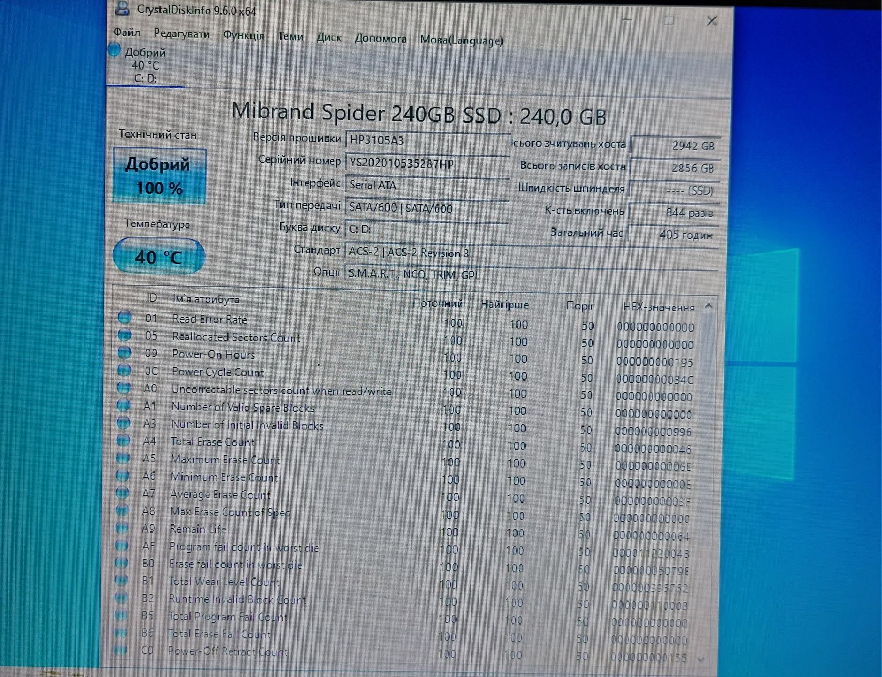Click the status dot for Remain Life
Viewport: 882px width, 677px height.
pos(121,528)
